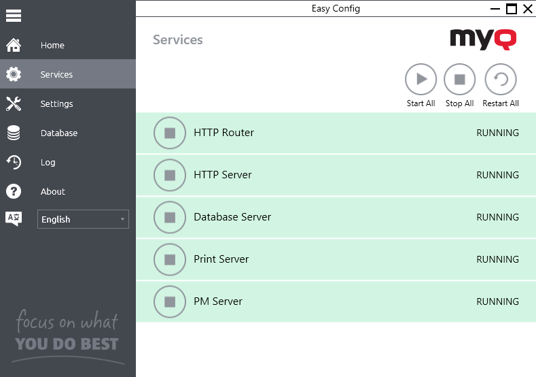
Task: Stop the Database Server service
Action: 170,218
